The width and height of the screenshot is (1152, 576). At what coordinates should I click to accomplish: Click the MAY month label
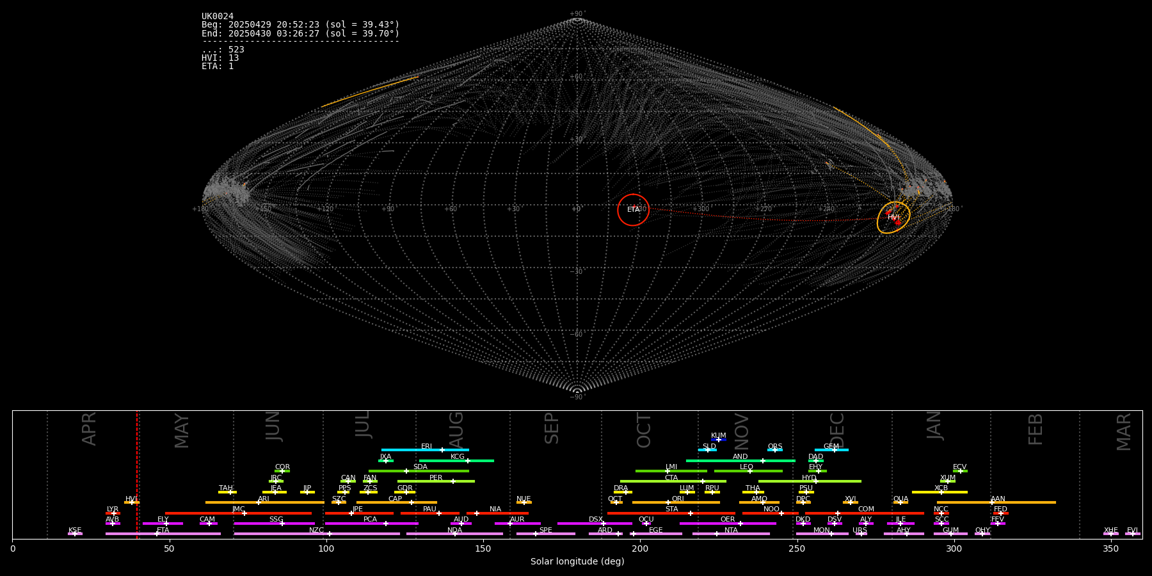[x=182, y=431]
